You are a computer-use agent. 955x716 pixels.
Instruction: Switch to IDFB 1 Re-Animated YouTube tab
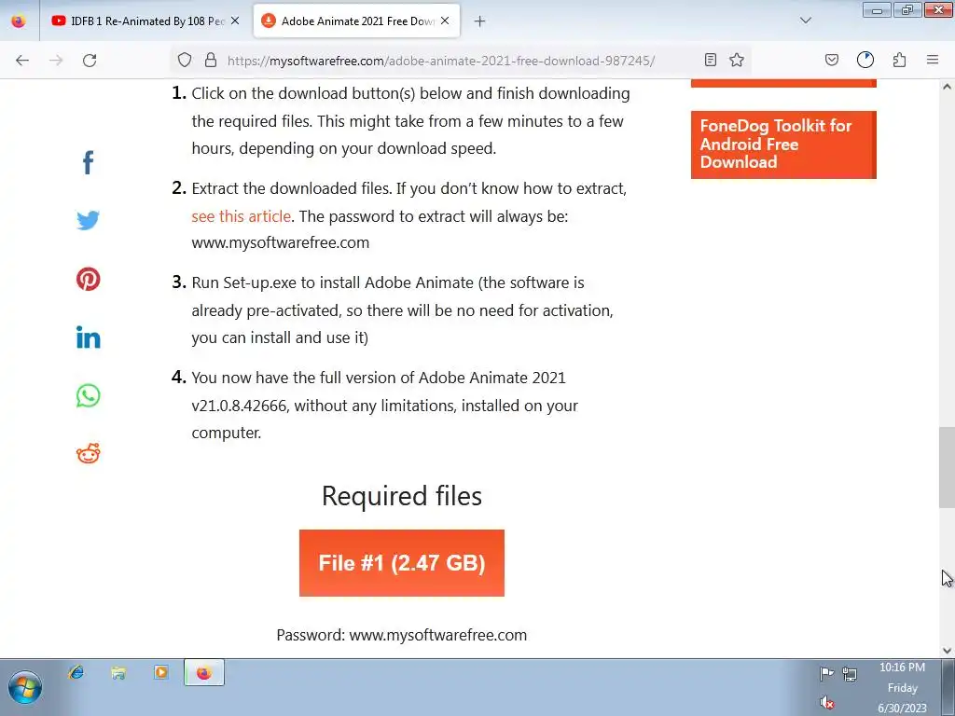(138, 21)
